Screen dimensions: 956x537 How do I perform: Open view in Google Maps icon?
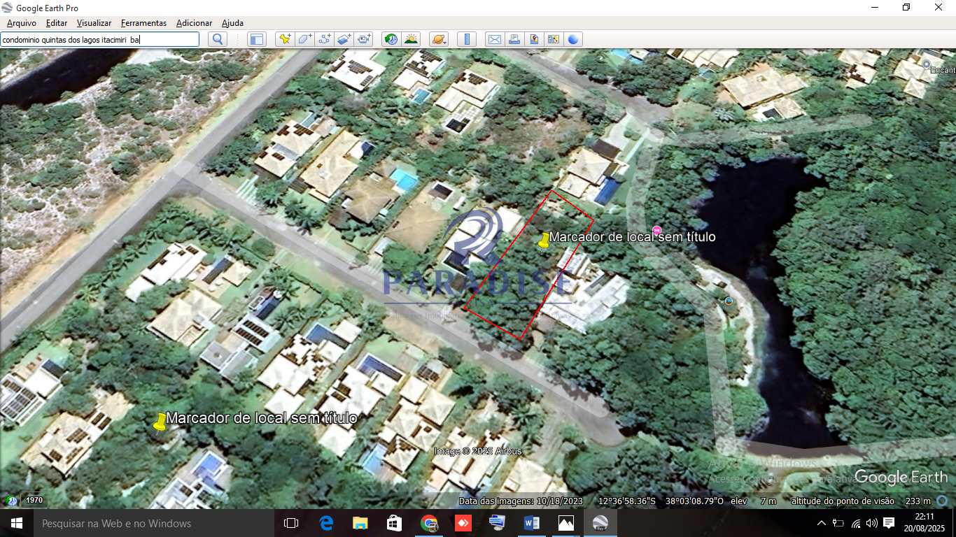coord(554,39)
